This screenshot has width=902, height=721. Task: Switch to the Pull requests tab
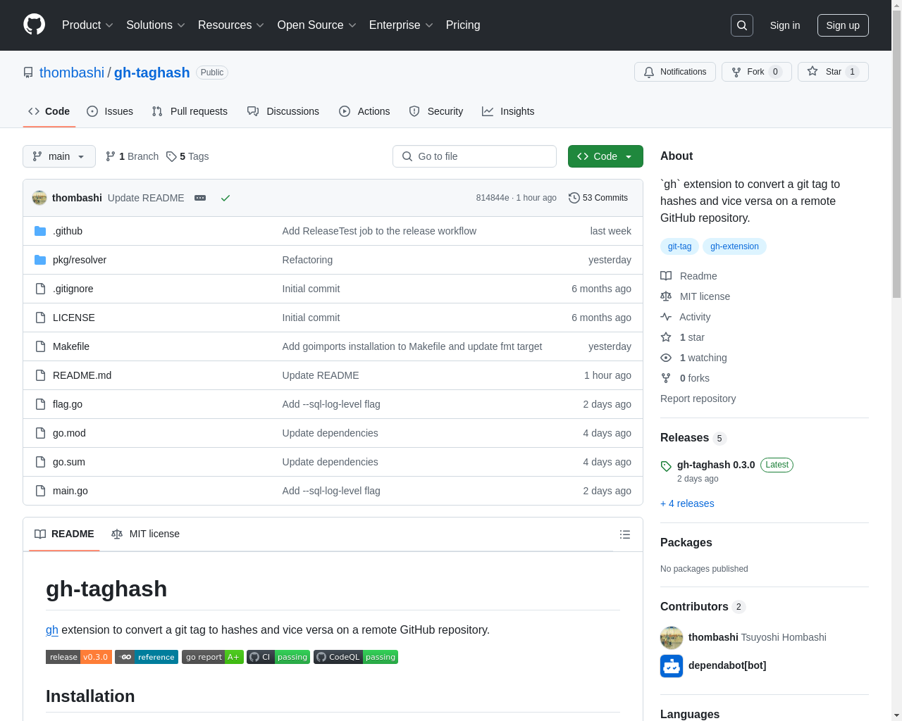point(190,111)
